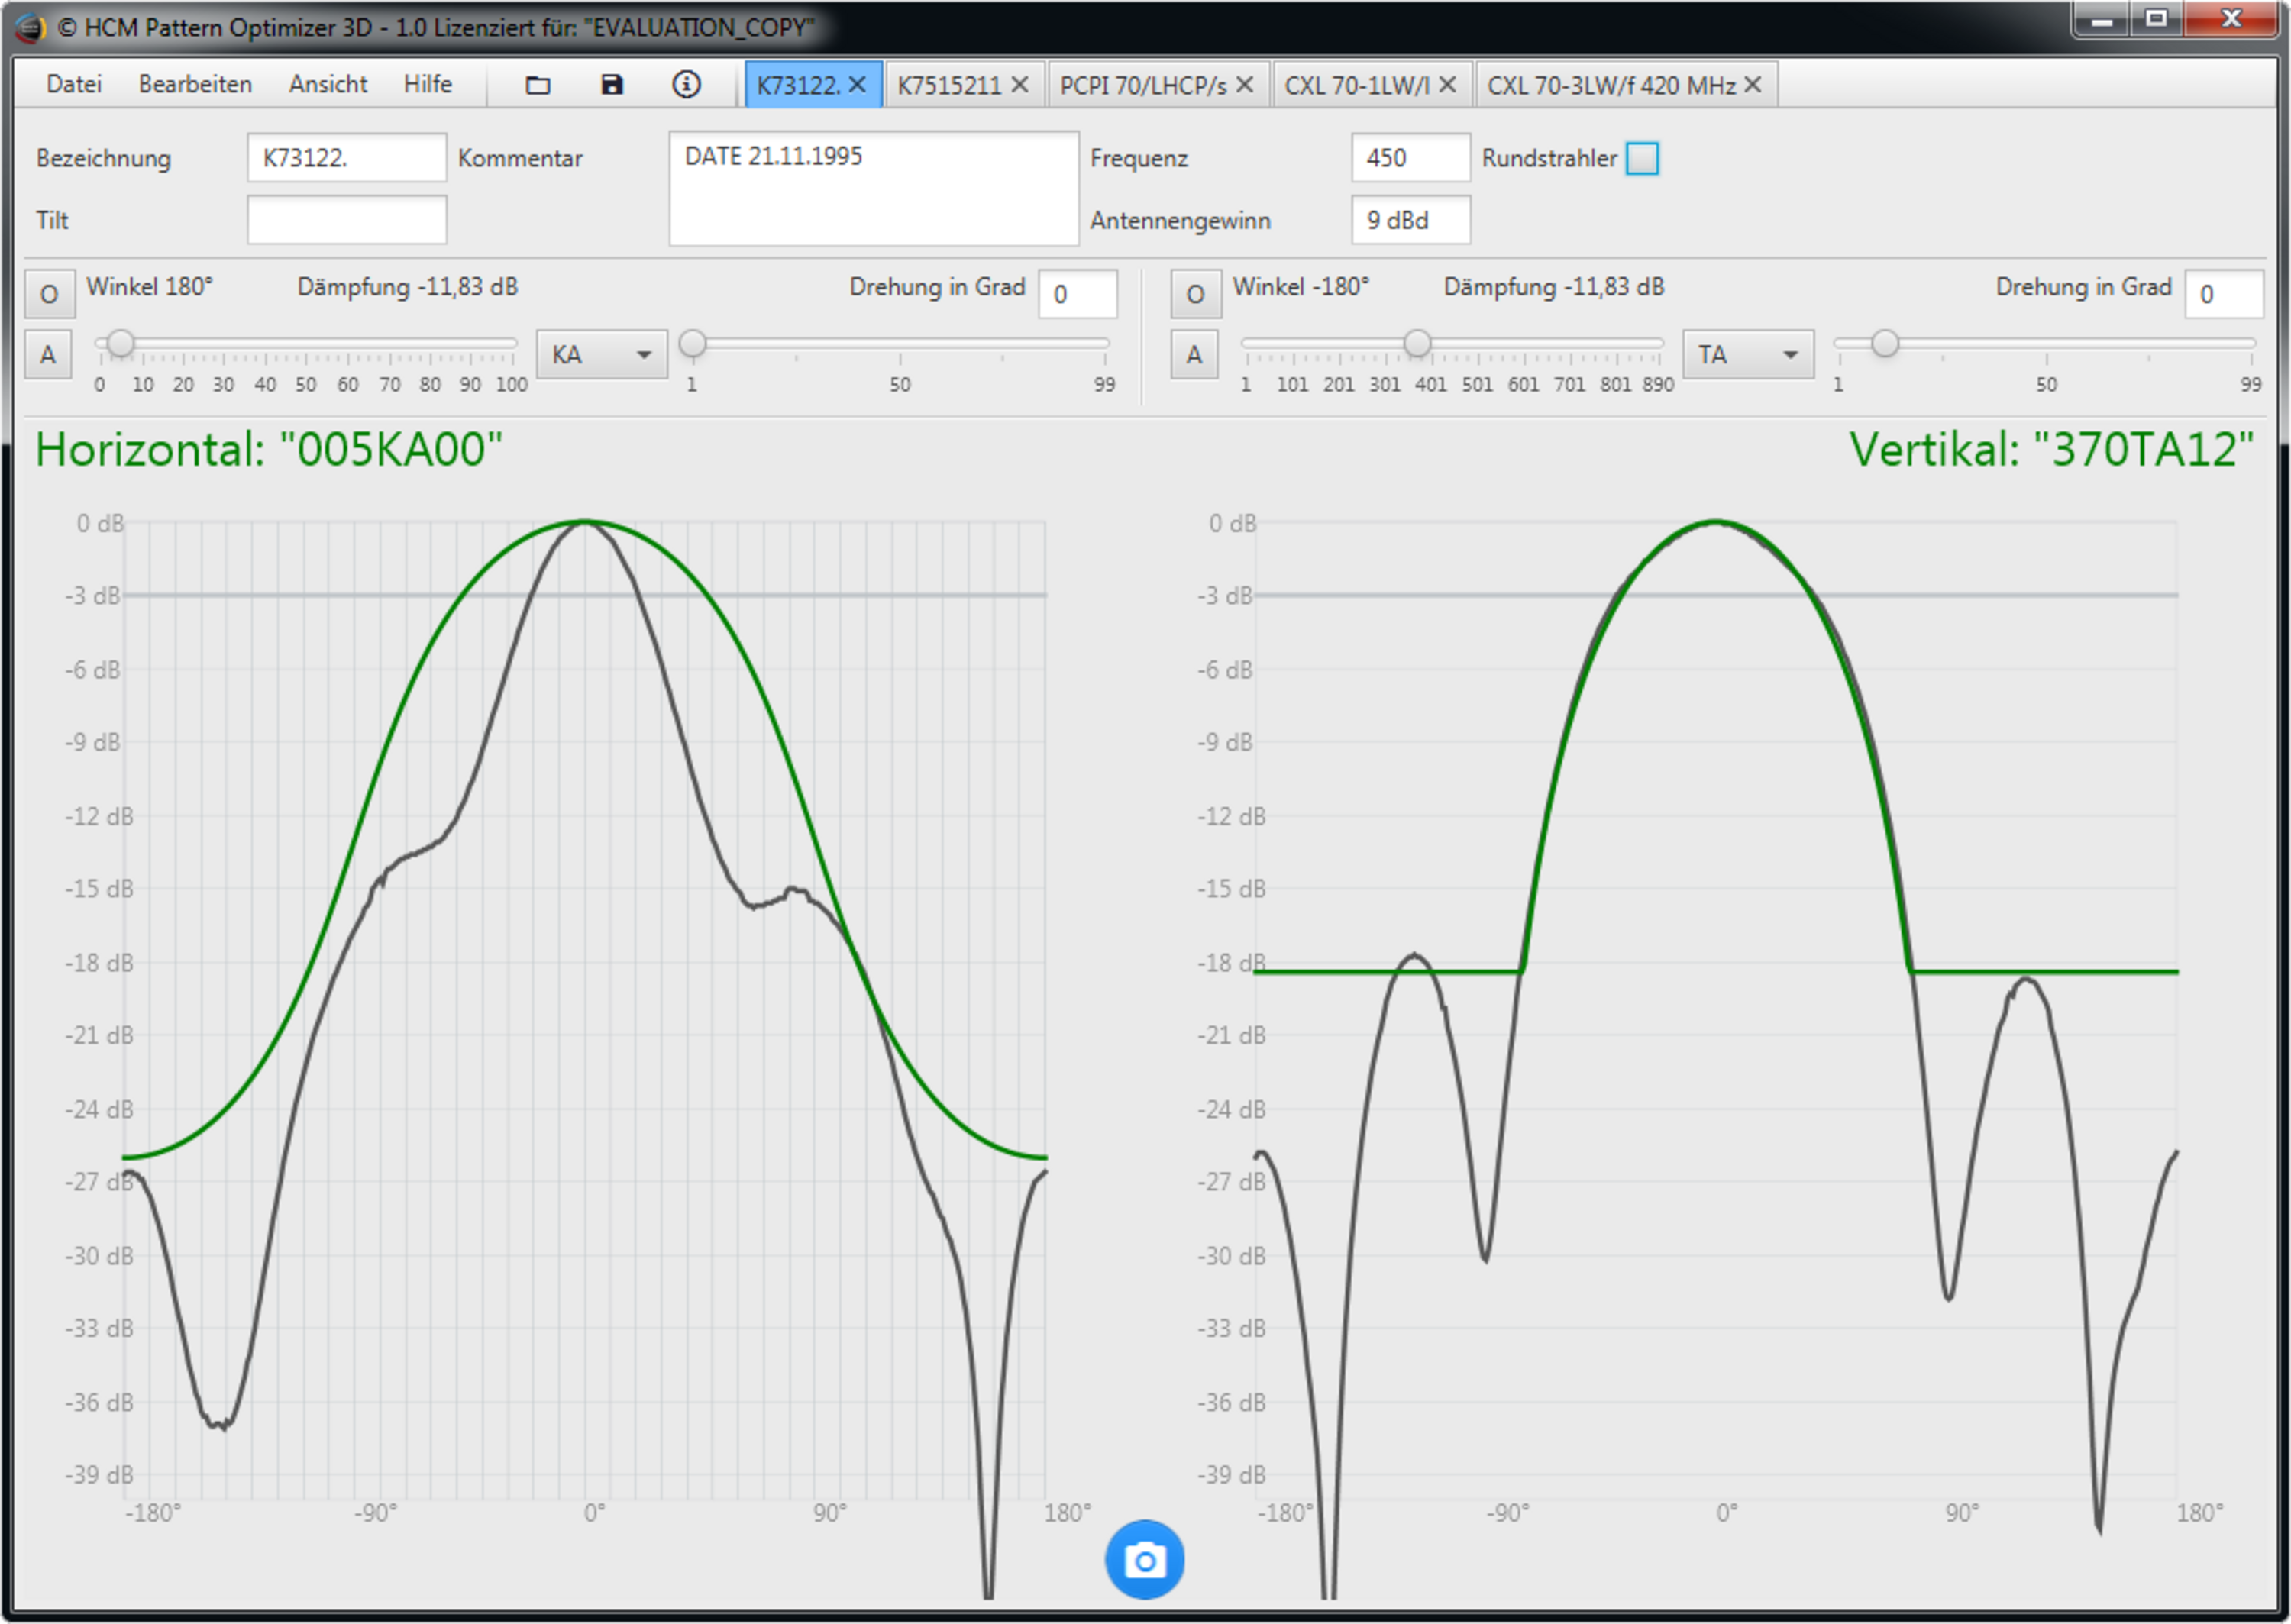Click left 'Dämpfung -11,83 dB' readout
Screen dimensions: 2291x1624
(x=407, y=287)
